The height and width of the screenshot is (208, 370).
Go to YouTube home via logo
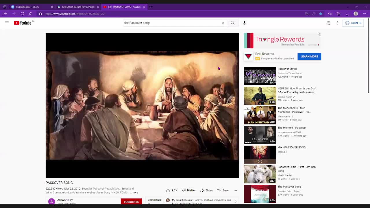23,23
